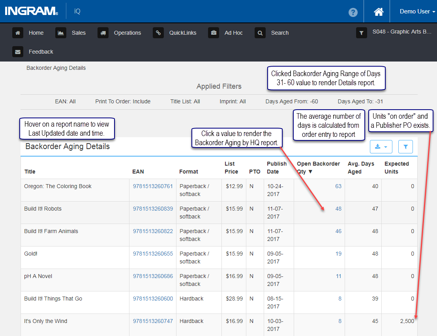The height and width of the screenshot is (336, 437).
Task: Open the Demo User account dropdown
Action: [x=417, y=11]
